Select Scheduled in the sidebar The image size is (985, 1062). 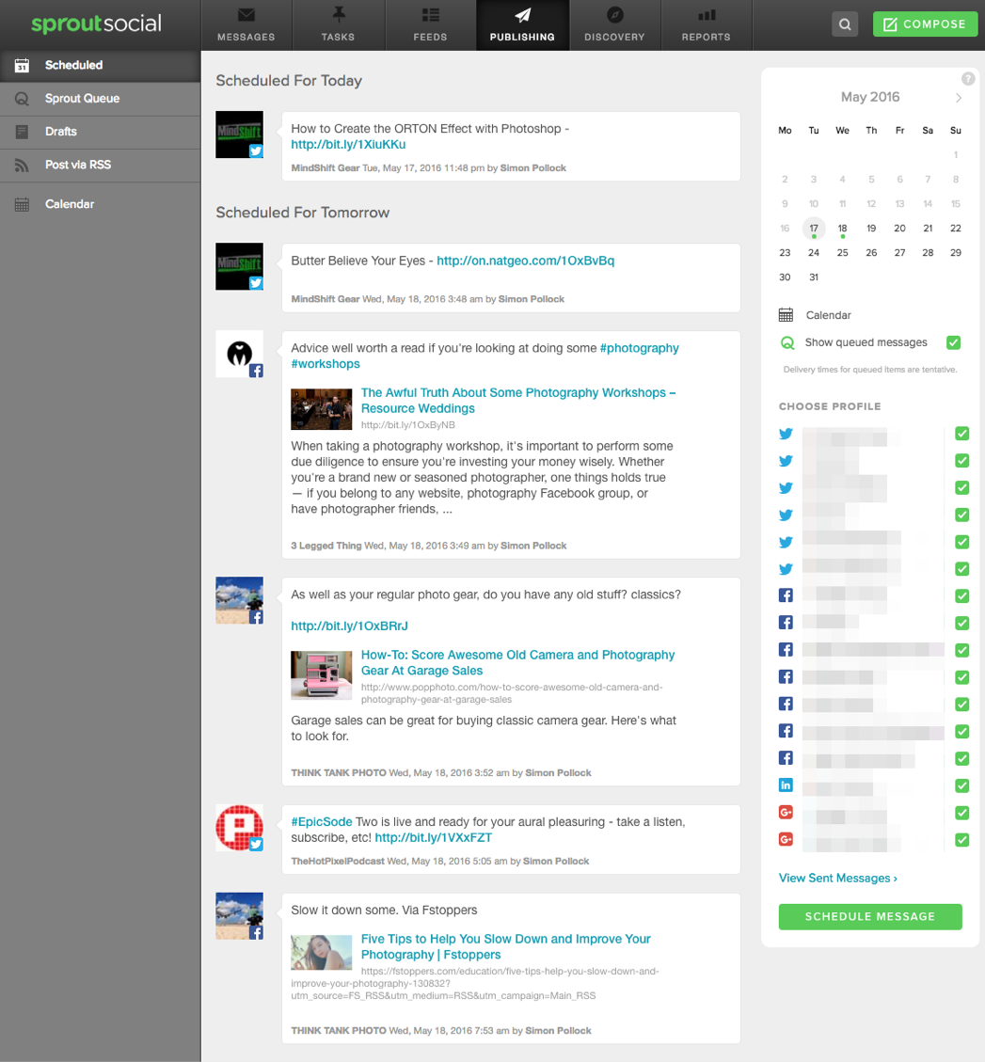pyautogui.click(x=101, y=66)
